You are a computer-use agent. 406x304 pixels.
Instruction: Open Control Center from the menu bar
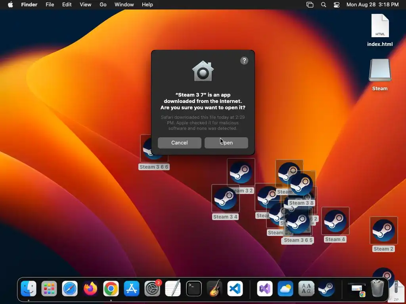click(337, 5)
